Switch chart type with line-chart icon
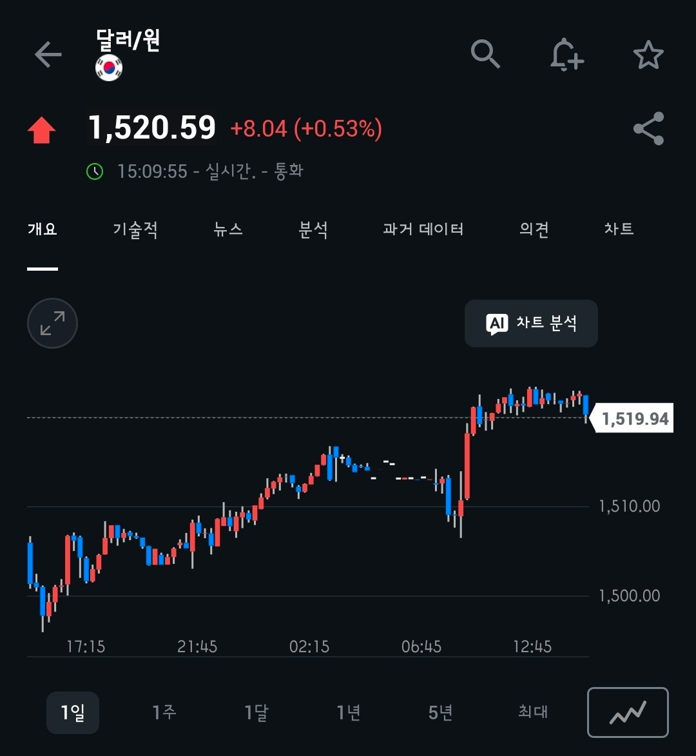The height and width of the screenshot is (756, 696). point(628,712)
